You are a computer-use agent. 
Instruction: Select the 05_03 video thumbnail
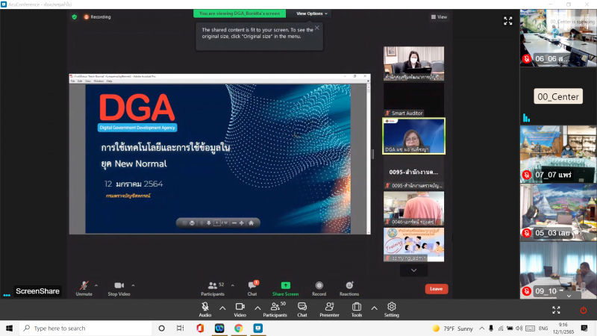pyautogui.click(x=558, y=212)
